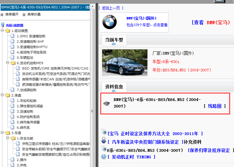Click the folder icon of 3.车身
The width and height of the screenshot is (234, 167).
click(x=8, y=133)
